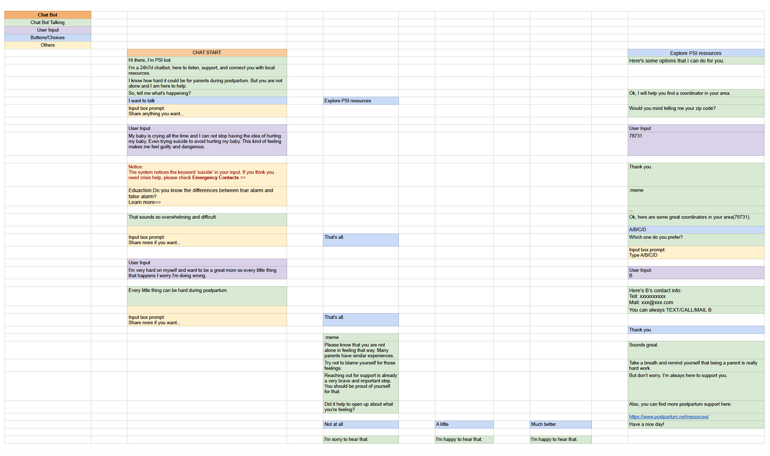Select 'Every little thing can be hard' cell
This screenshot has width=770, height=456.
click(207, 296)
